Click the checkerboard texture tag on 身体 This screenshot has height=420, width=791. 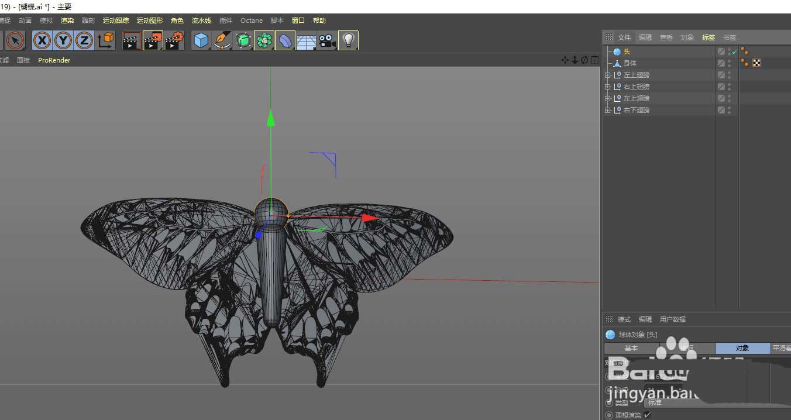756,63
